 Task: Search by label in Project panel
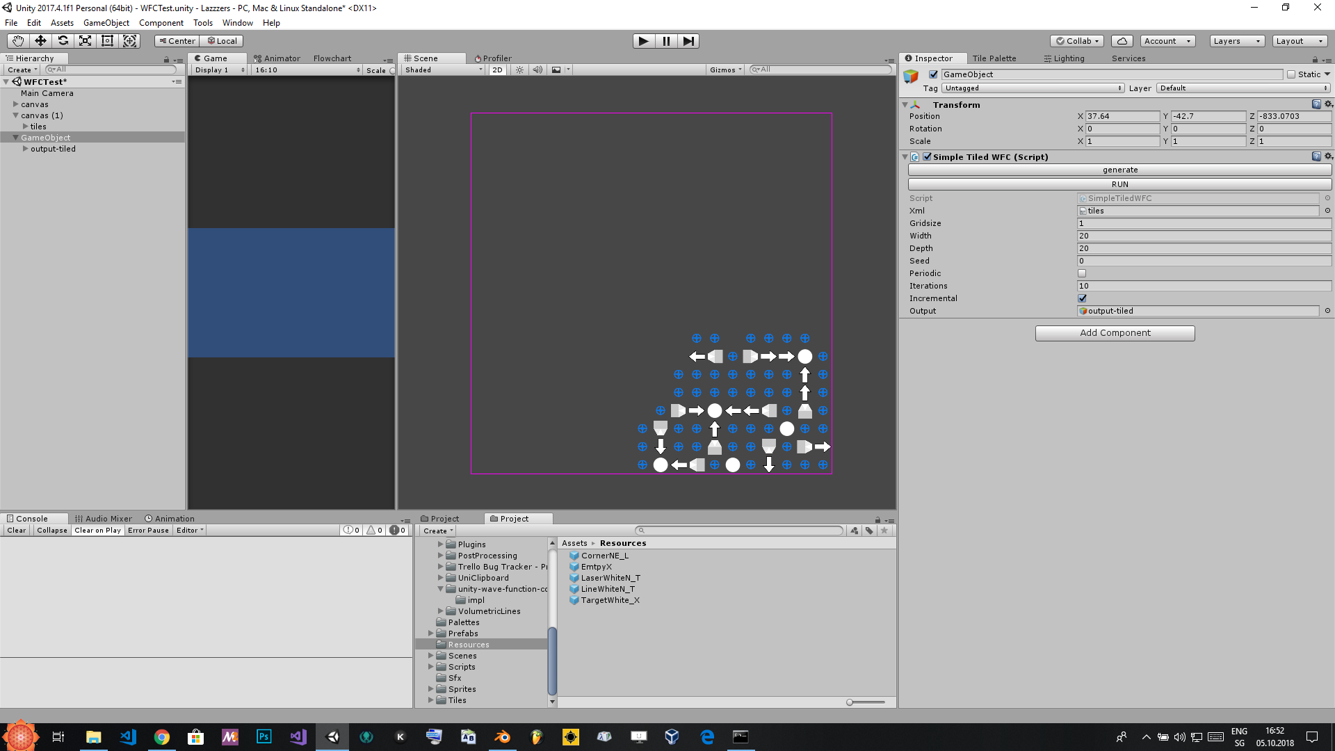[x=869, y=531]
